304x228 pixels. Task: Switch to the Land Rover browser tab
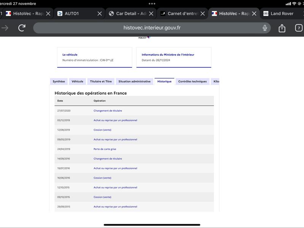coord(282,14)
